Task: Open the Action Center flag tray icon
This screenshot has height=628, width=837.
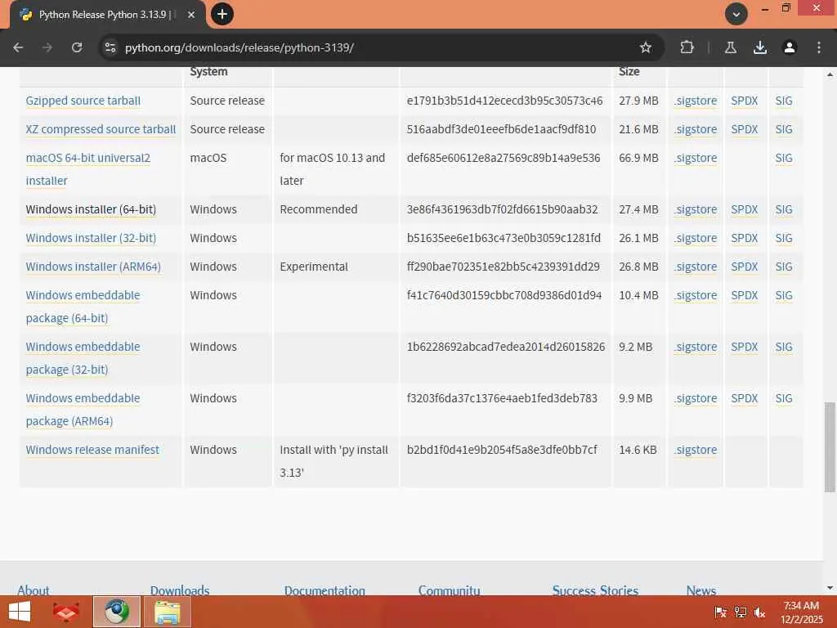Action: coord(720,612)
